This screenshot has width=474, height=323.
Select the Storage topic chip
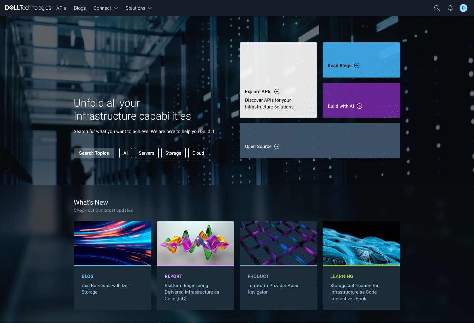point(173,153)
